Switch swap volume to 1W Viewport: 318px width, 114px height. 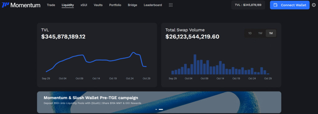tap(261, 33)
